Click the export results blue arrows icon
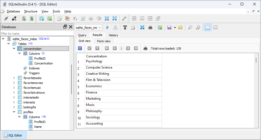The image size is (261, 140). click(x=142, y=27)
